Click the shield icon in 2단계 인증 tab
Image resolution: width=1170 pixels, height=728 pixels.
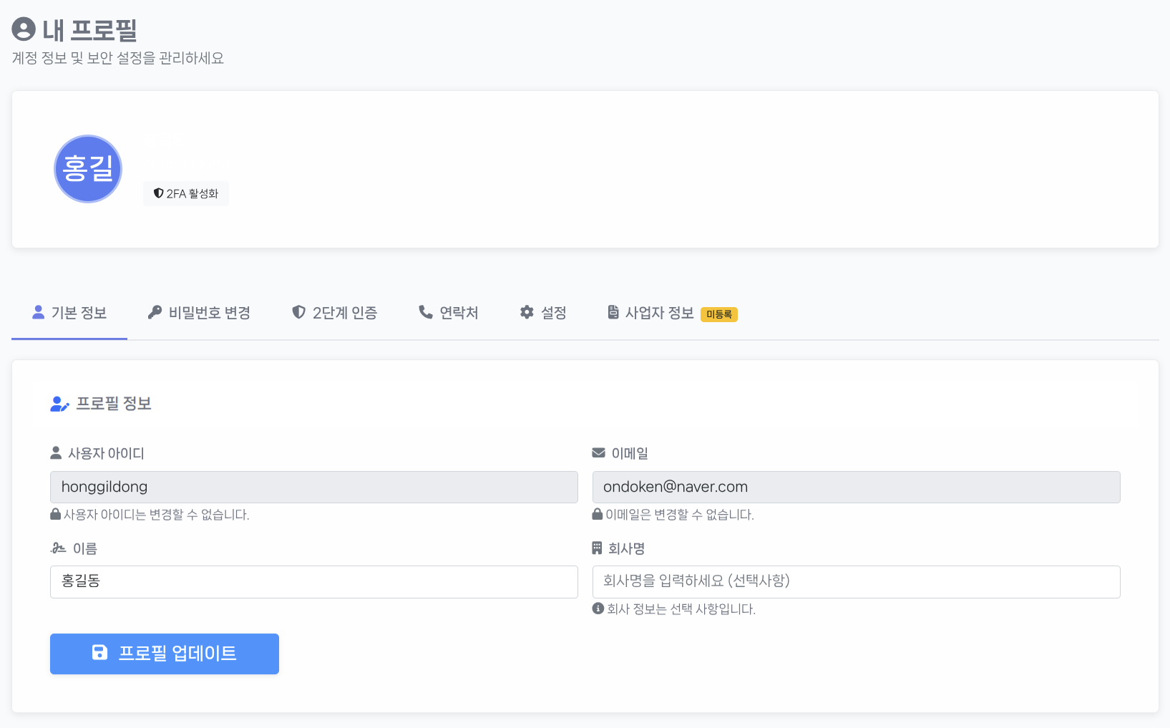[298, 312]
